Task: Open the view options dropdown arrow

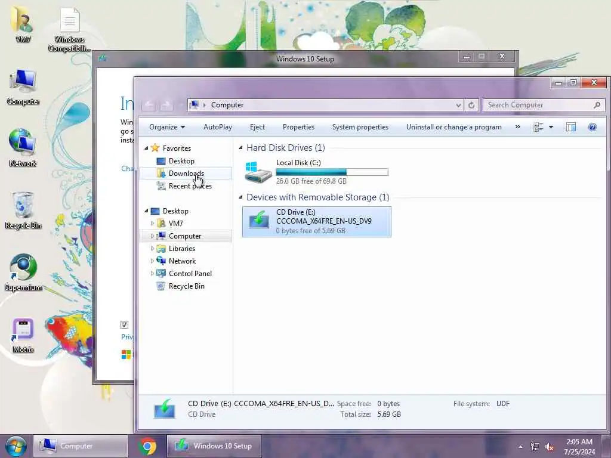Action: pyautogui.click(x=551, y=127)
